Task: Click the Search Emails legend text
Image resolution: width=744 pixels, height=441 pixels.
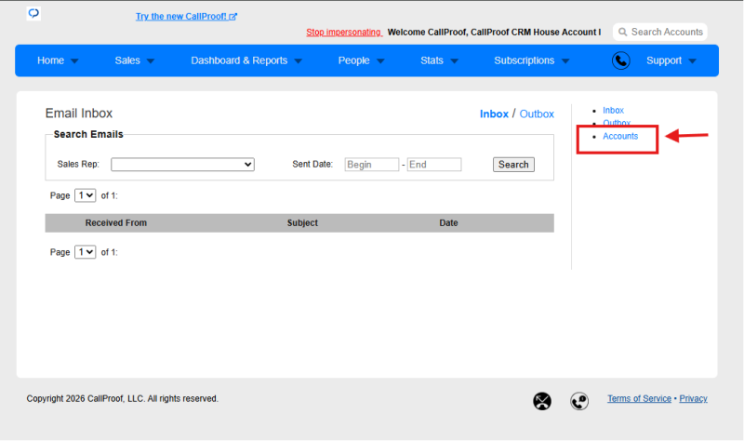Action: tap(88, 134)
